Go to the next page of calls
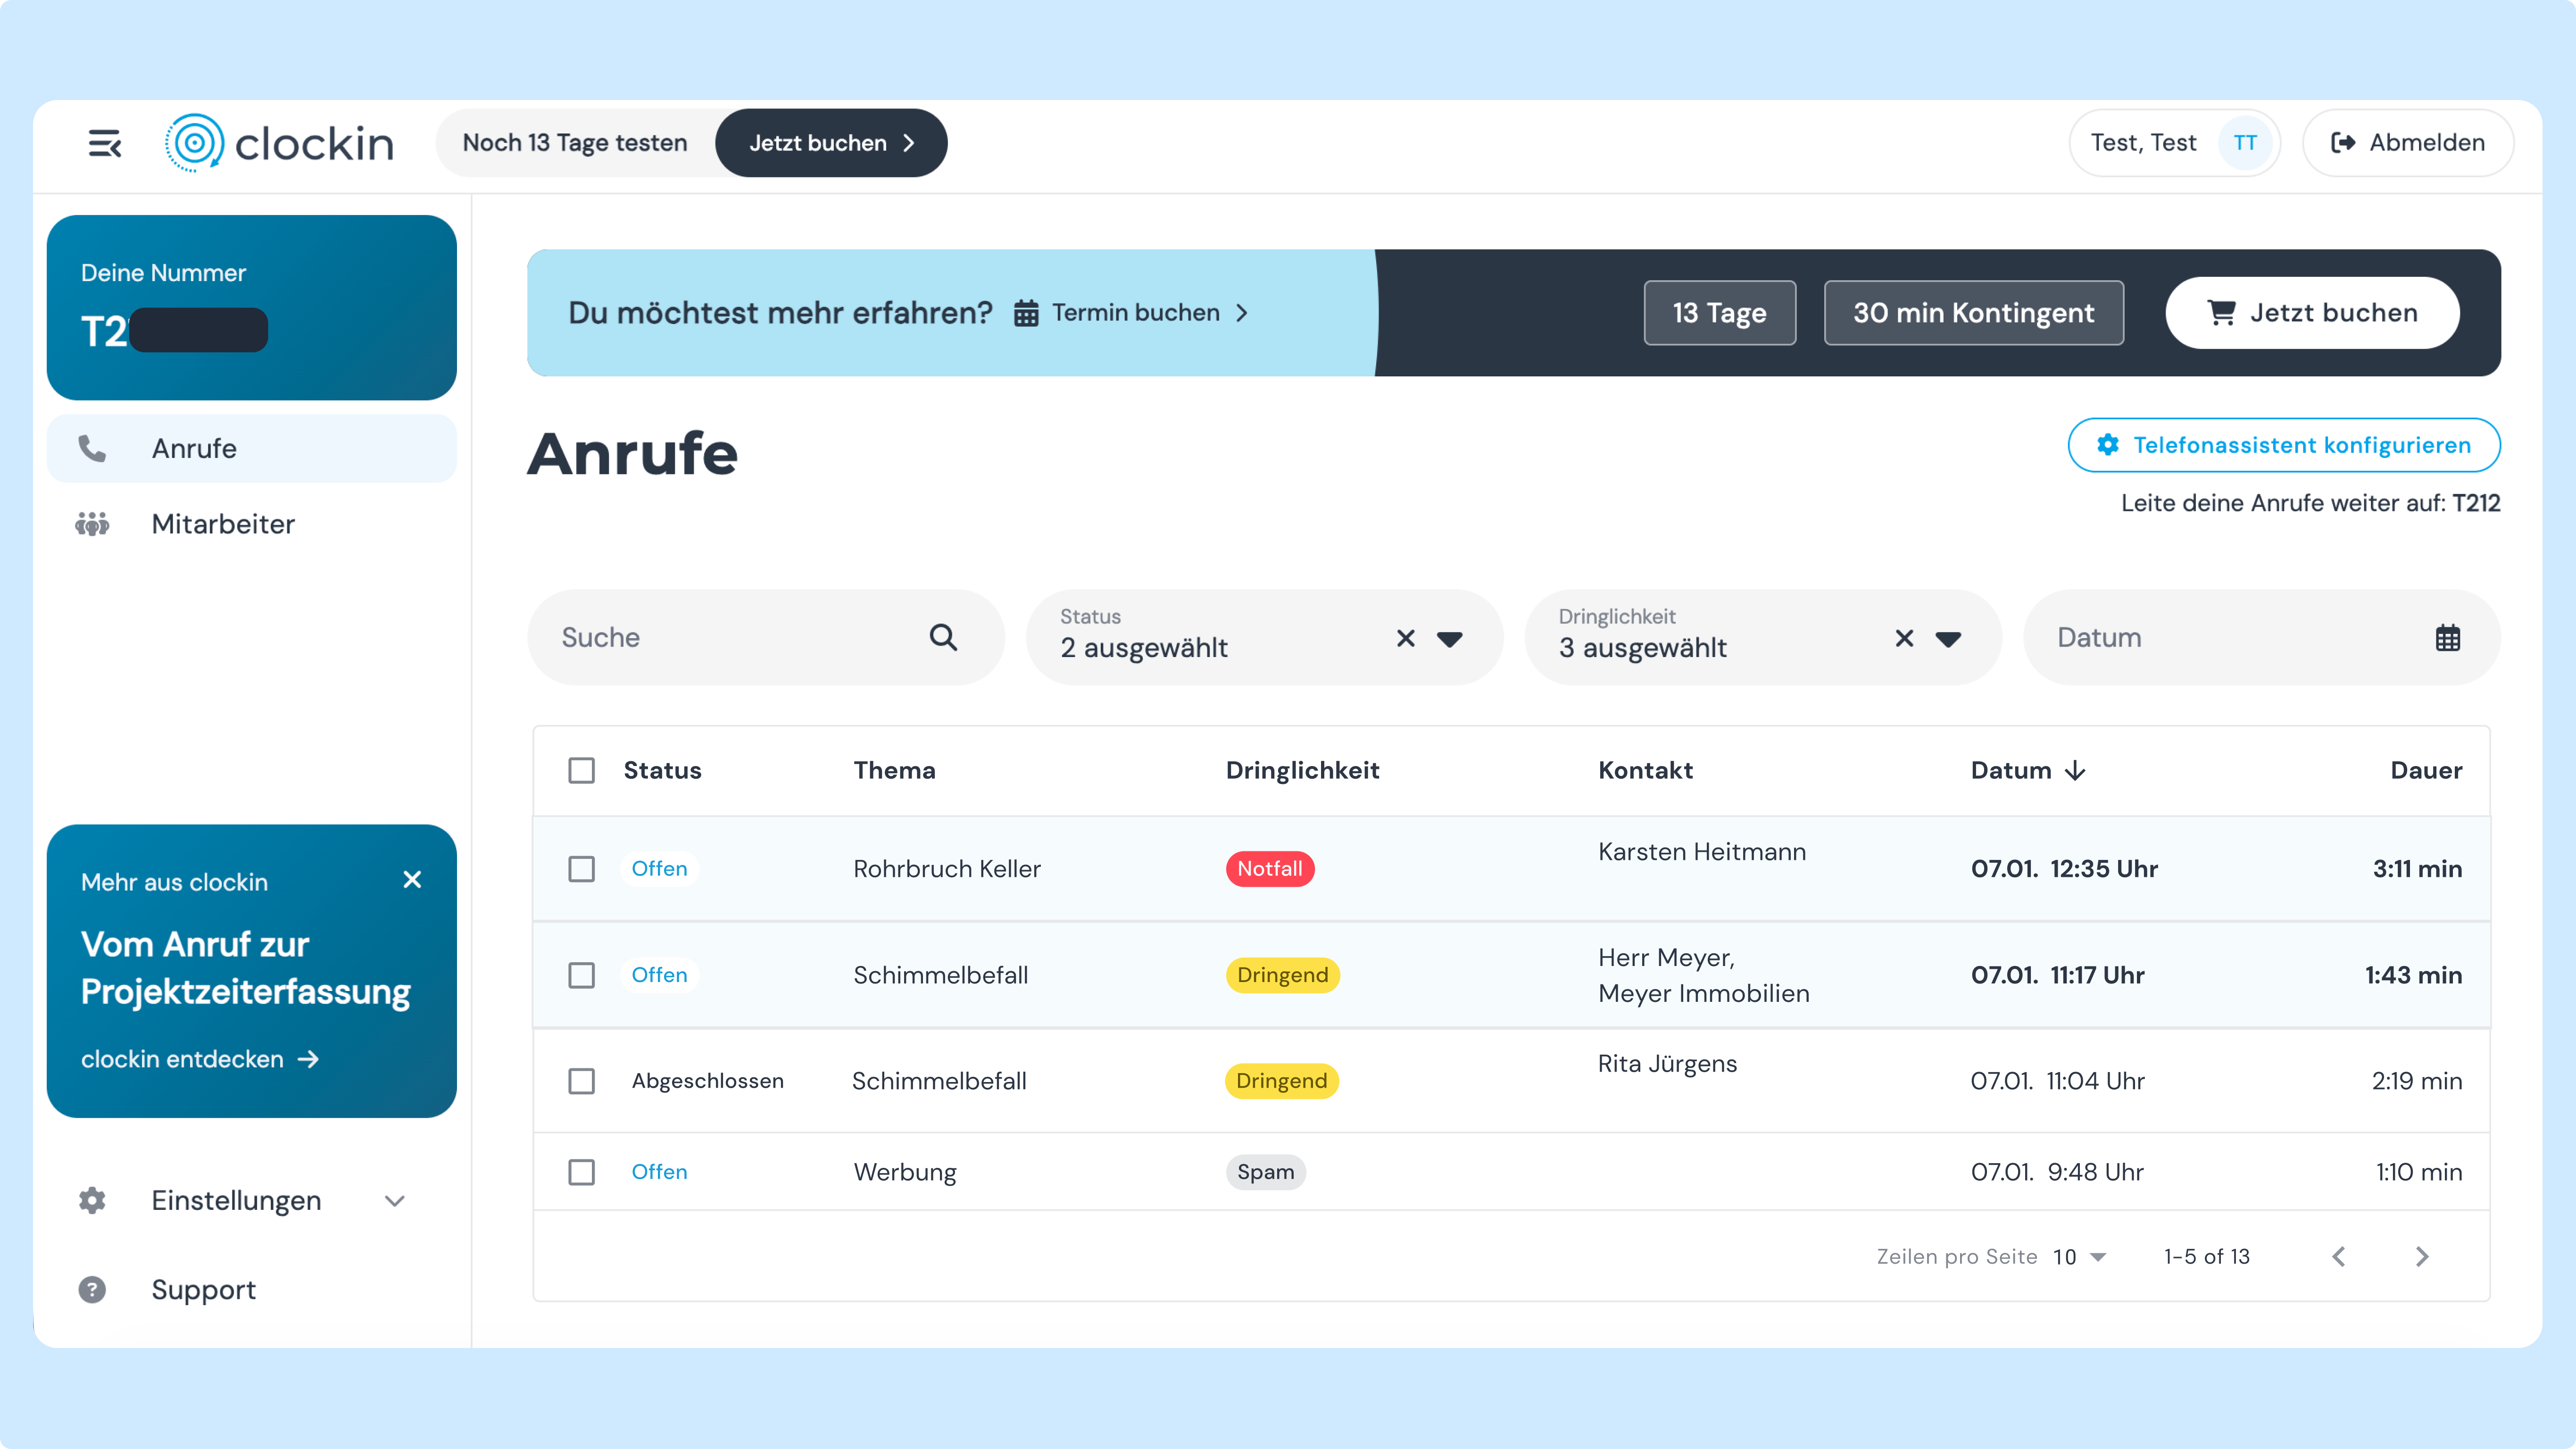This screenshot has width=2576, height=1449. coord(2421,1256)
